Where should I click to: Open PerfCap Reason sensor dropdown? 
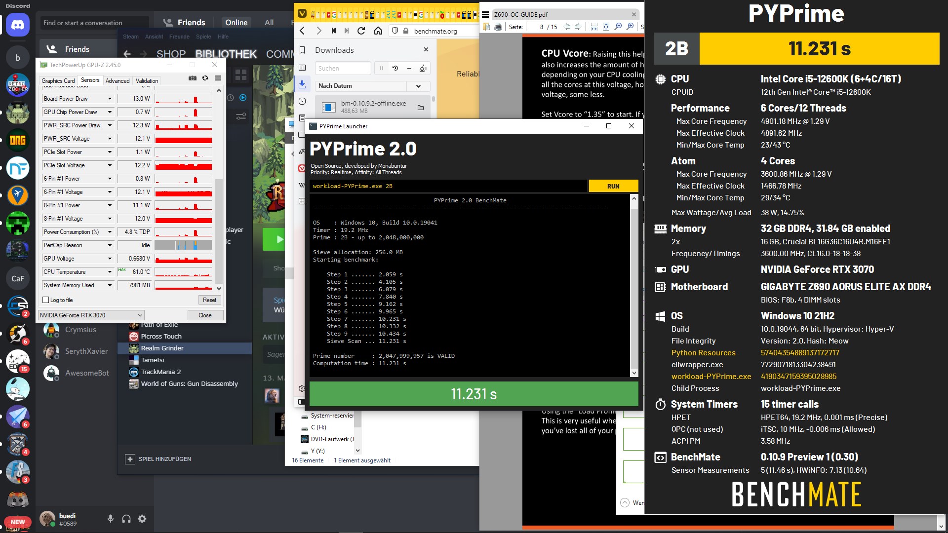[110, 245]
